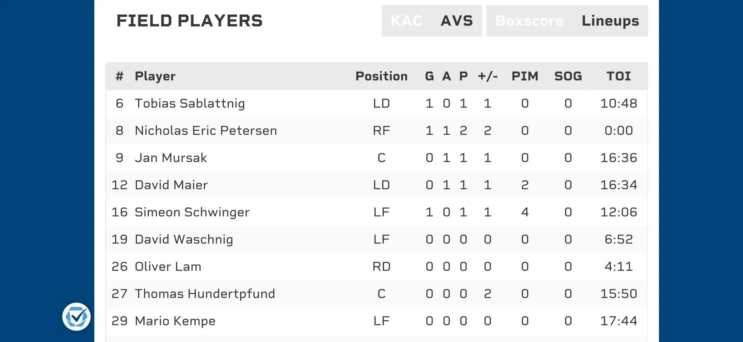Select the AVS team tab
This screenshot has height=342, width=743.
click(x=457, y=21)
